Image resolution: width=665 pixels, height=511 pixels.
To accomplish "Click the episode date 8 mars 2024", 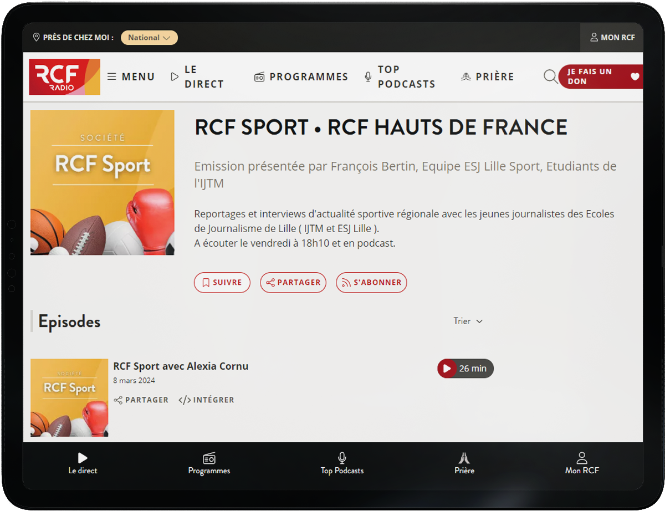I will [x=134, y=381].
